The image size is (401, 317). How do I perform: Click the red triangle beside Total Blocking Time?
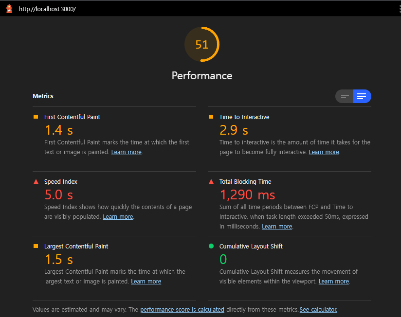(x=211, y=182)
